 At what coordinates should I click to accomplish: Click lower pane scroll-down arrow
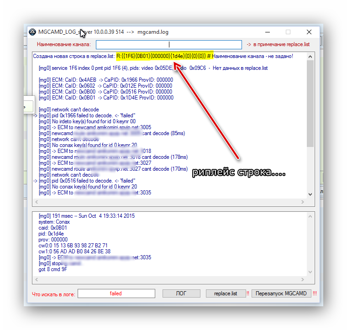[x=310, y=272]
